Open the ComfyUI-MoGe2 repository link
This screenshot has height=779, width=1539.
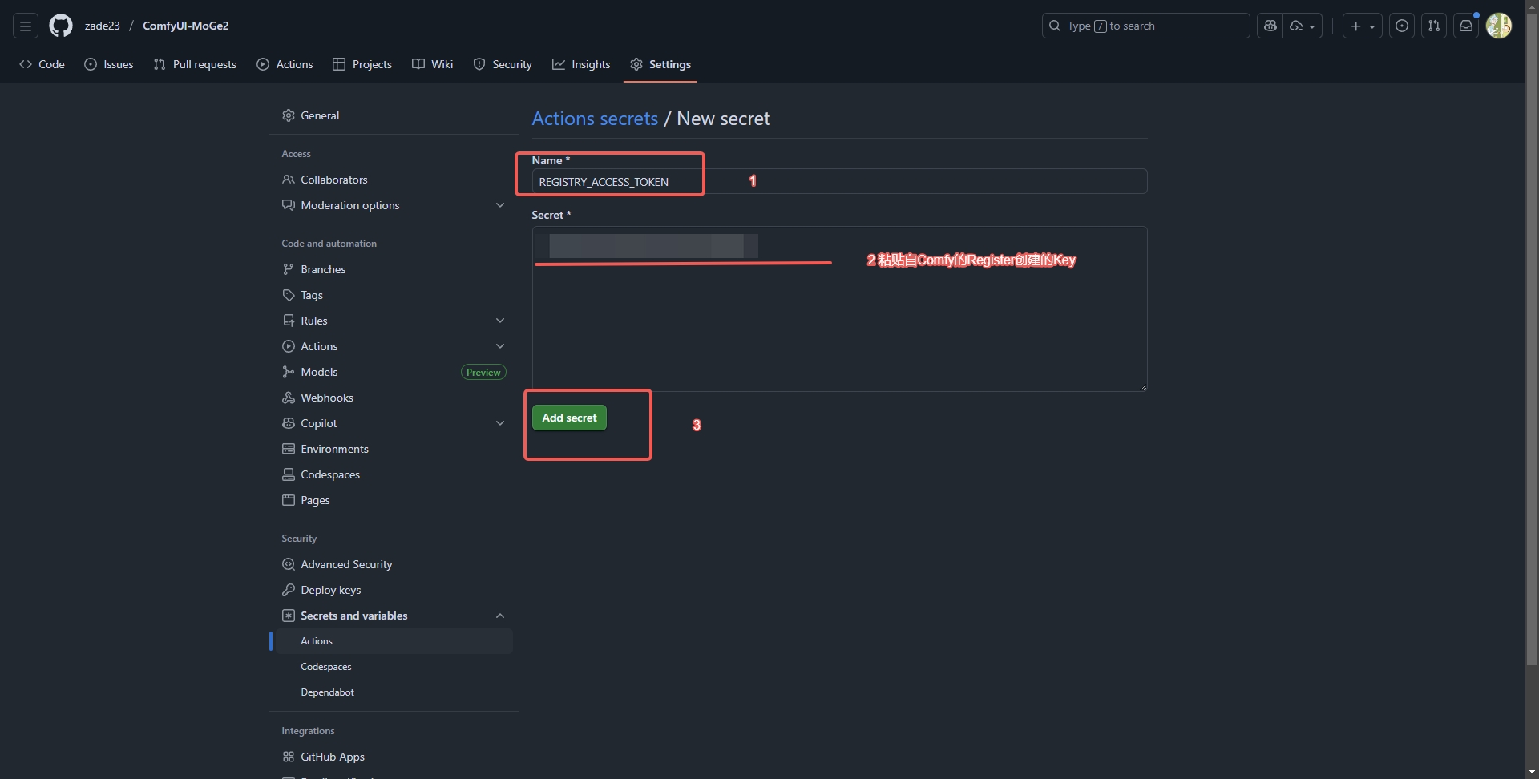coord(186,26)
